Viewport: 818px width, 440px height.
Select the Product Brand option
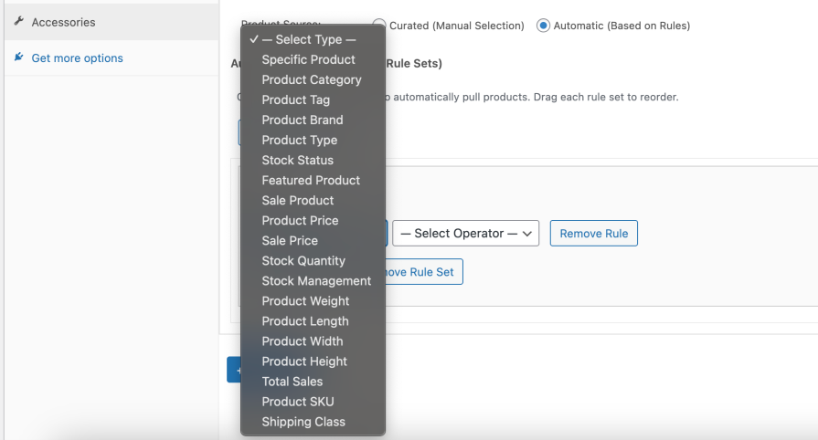pos(302,120)
